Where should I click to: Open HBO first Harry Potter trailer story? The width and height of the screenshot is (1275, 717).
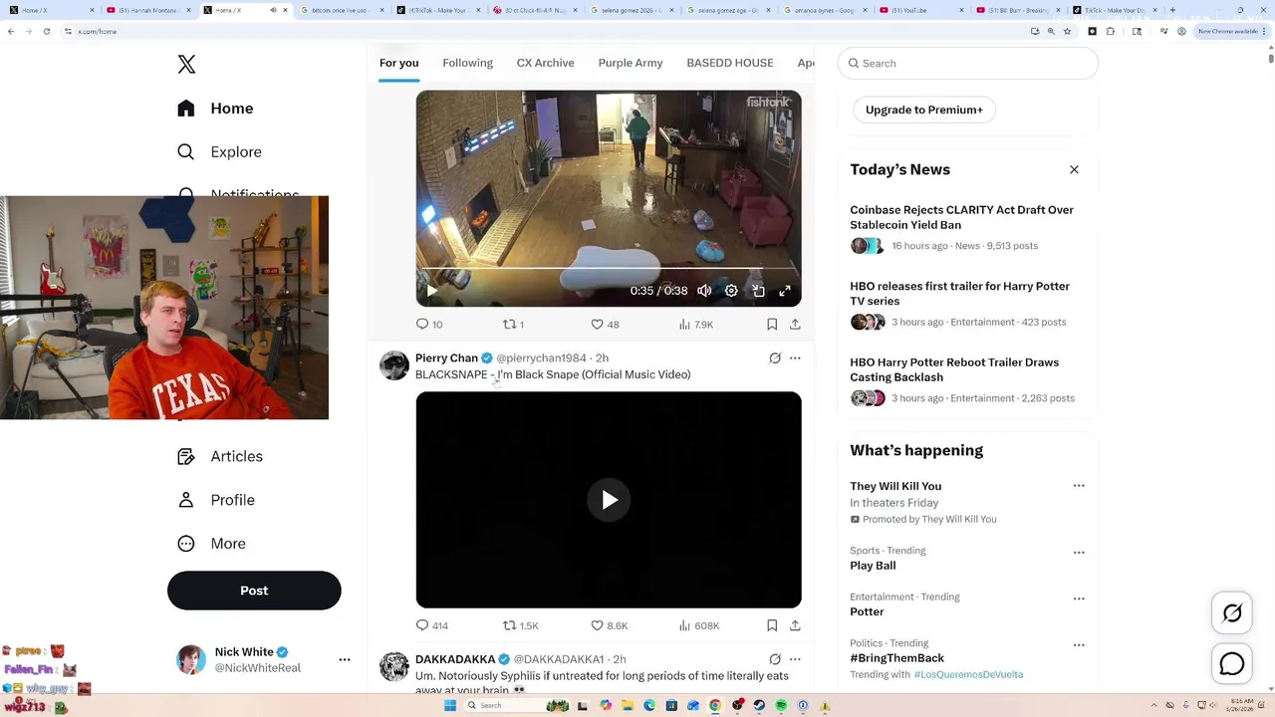click(959, 293)
